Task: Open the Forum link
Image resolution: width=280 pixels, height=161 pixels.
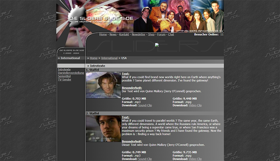Action: click(161, 34)
